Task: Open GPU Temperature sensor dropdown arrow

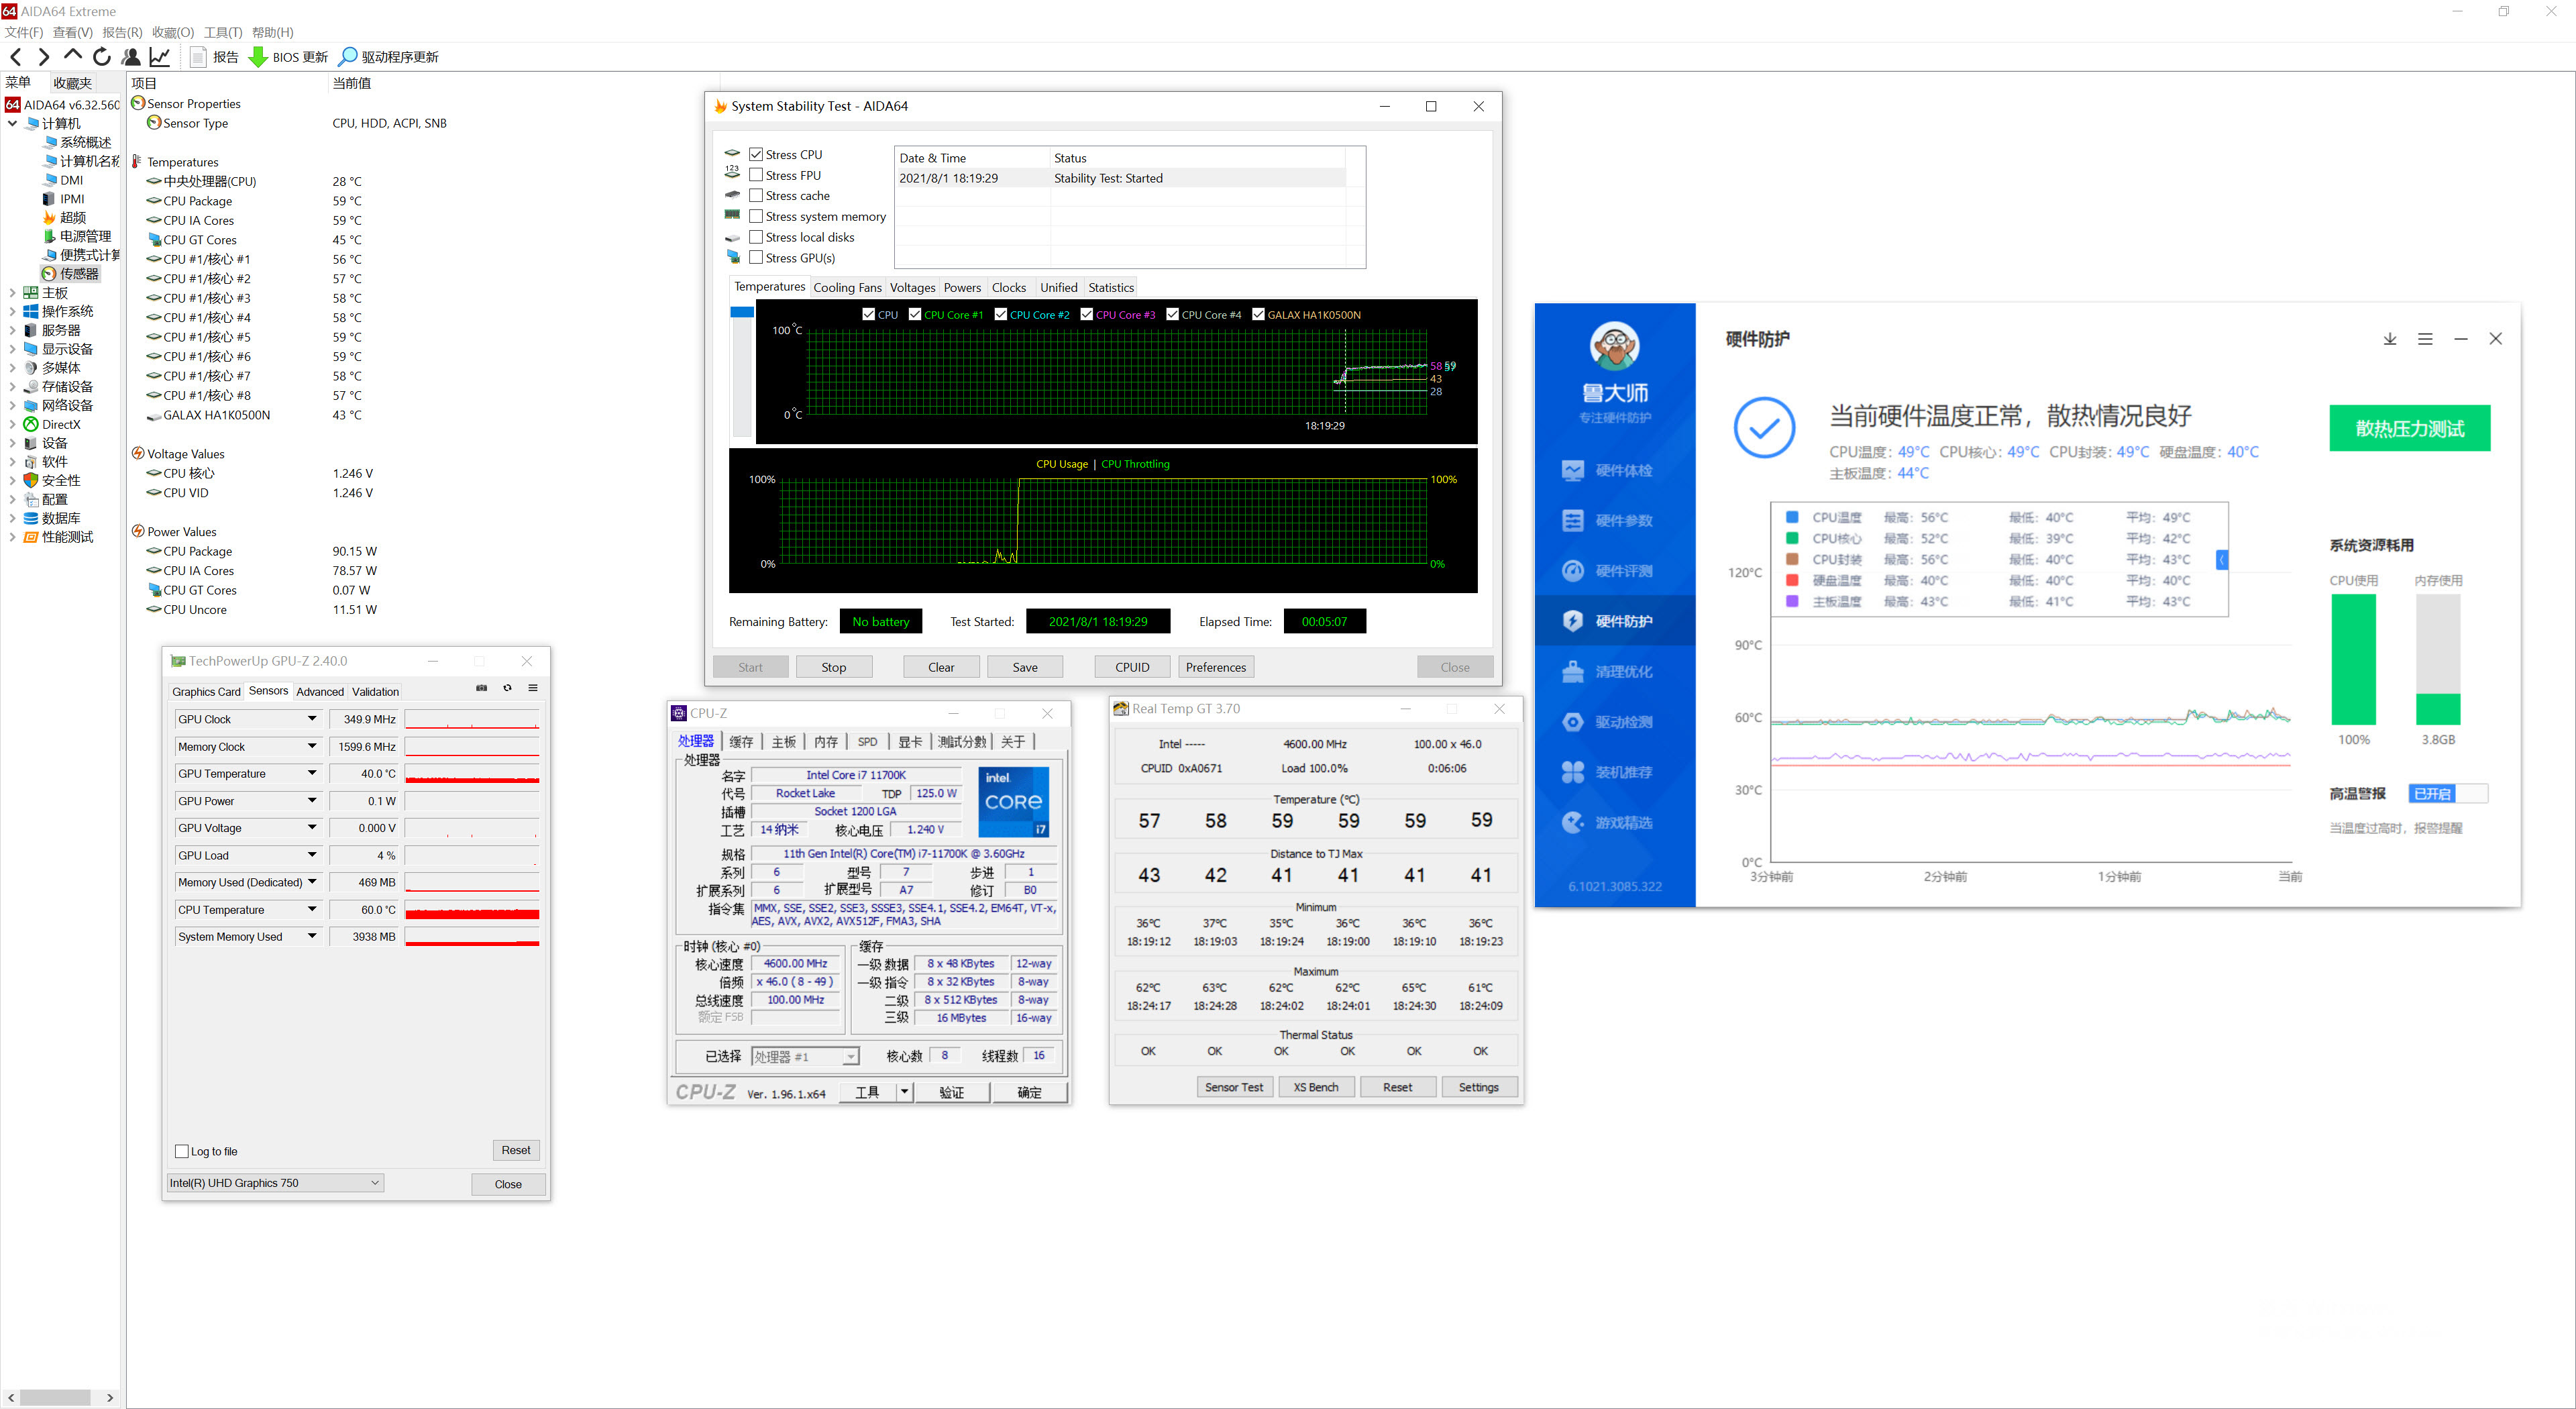Action: pos(312,773)
